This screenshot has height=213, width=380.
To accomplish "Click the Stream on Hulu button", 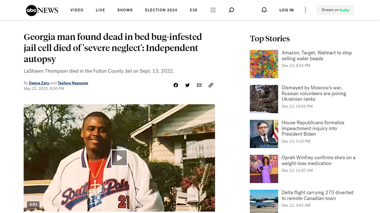I will pyautogui.click(x=335, y=10).
